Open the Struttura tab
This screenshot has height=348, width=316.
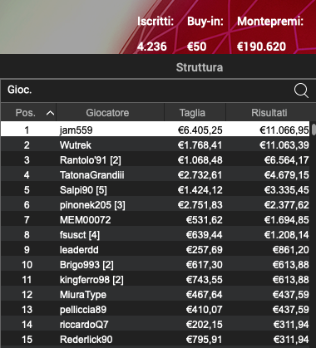pos(200,67)
